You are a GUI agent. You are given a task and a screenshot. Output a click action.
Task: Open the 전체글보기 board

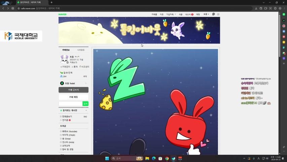[67, 117]
